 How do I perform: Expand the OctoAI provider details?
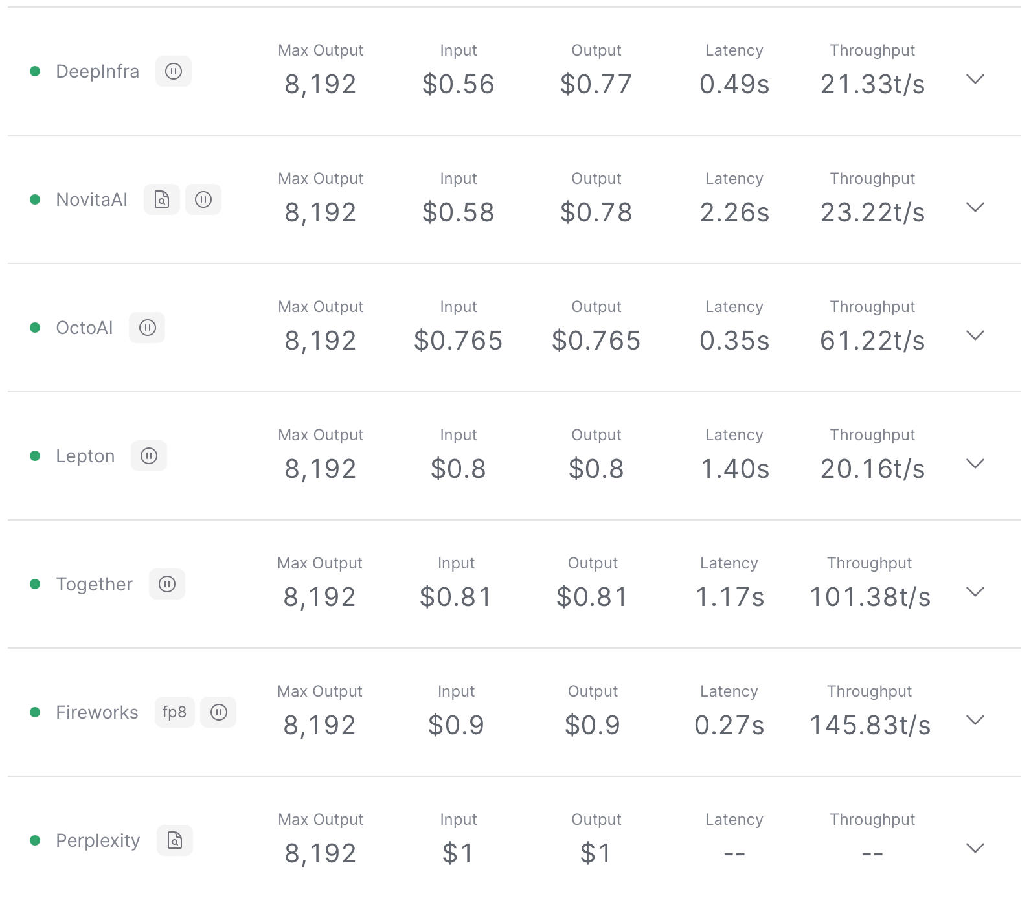[975, 335]
